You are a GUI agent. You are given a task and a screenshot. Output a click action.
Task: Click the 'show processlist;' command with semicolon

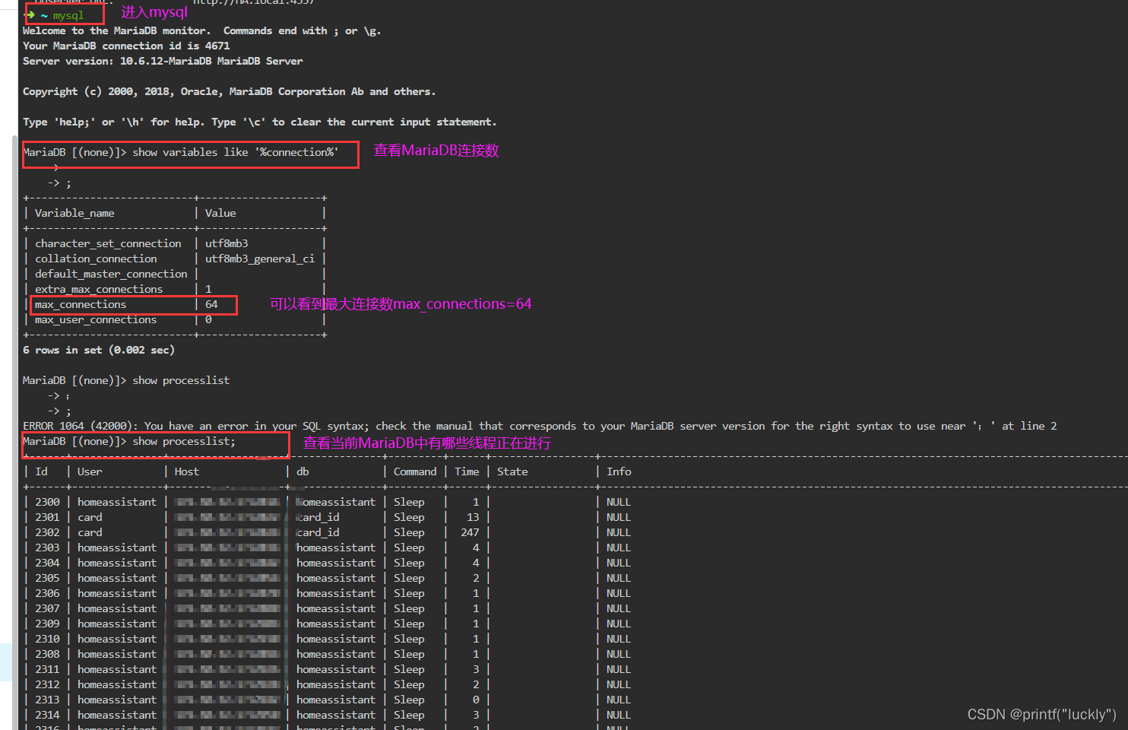(184, 441)
